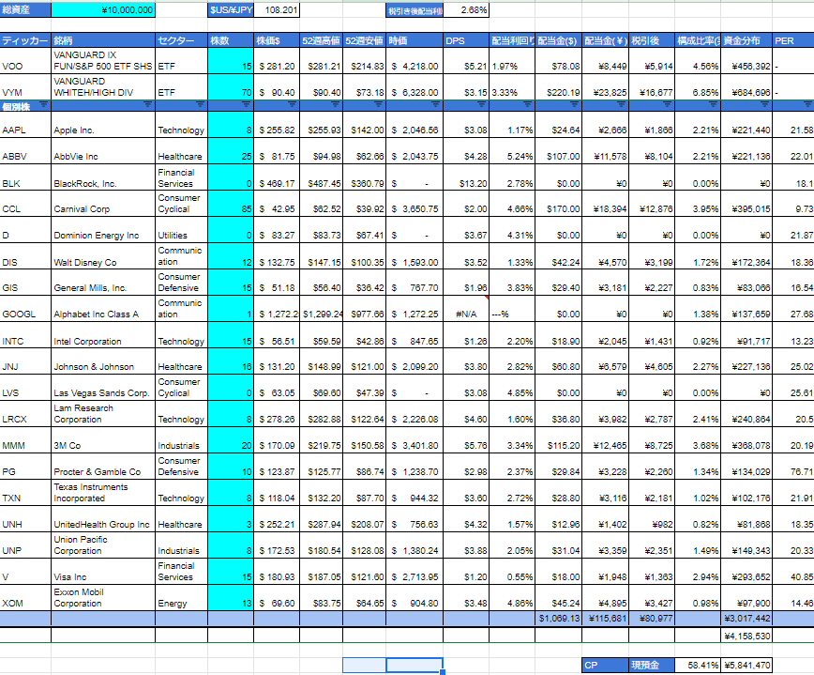Open filter icon under 資金分布 column
The width and height of the screenshot is (814, 675).
(764, 105)
